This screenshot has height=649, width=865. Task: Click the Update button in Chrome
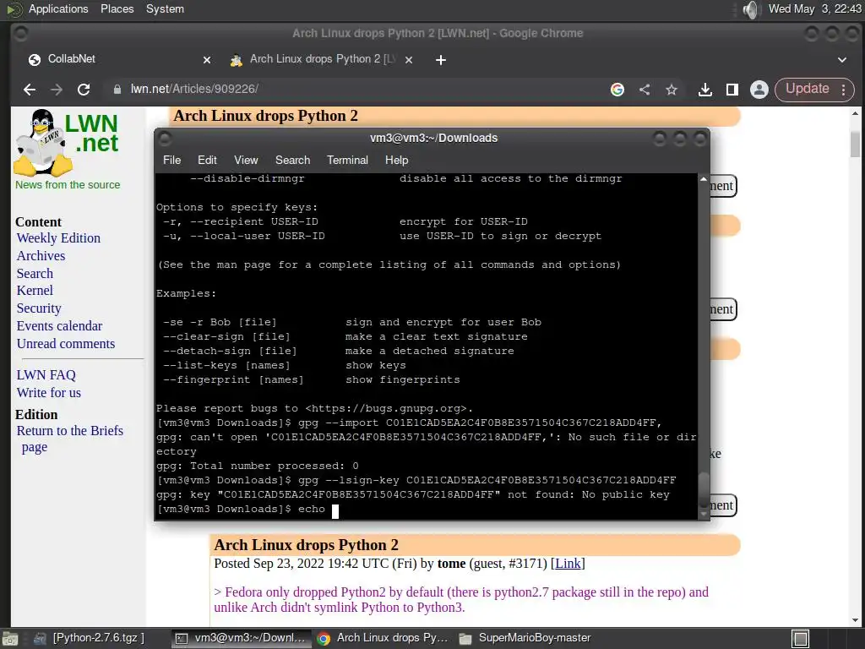[x=807, y=89]
